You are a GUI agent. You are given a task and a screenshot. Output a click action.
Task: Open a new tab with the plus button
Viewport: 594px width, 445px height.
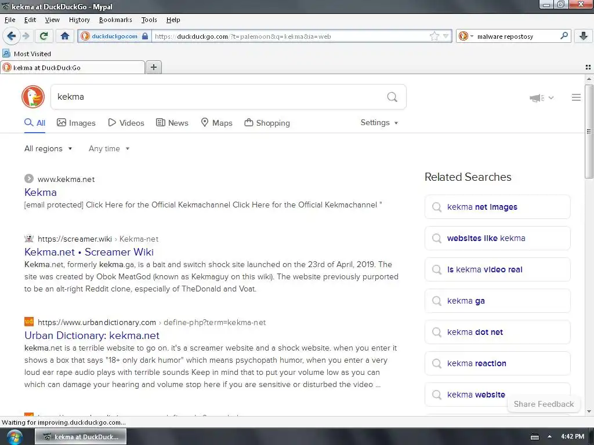(x=153, y=67)
